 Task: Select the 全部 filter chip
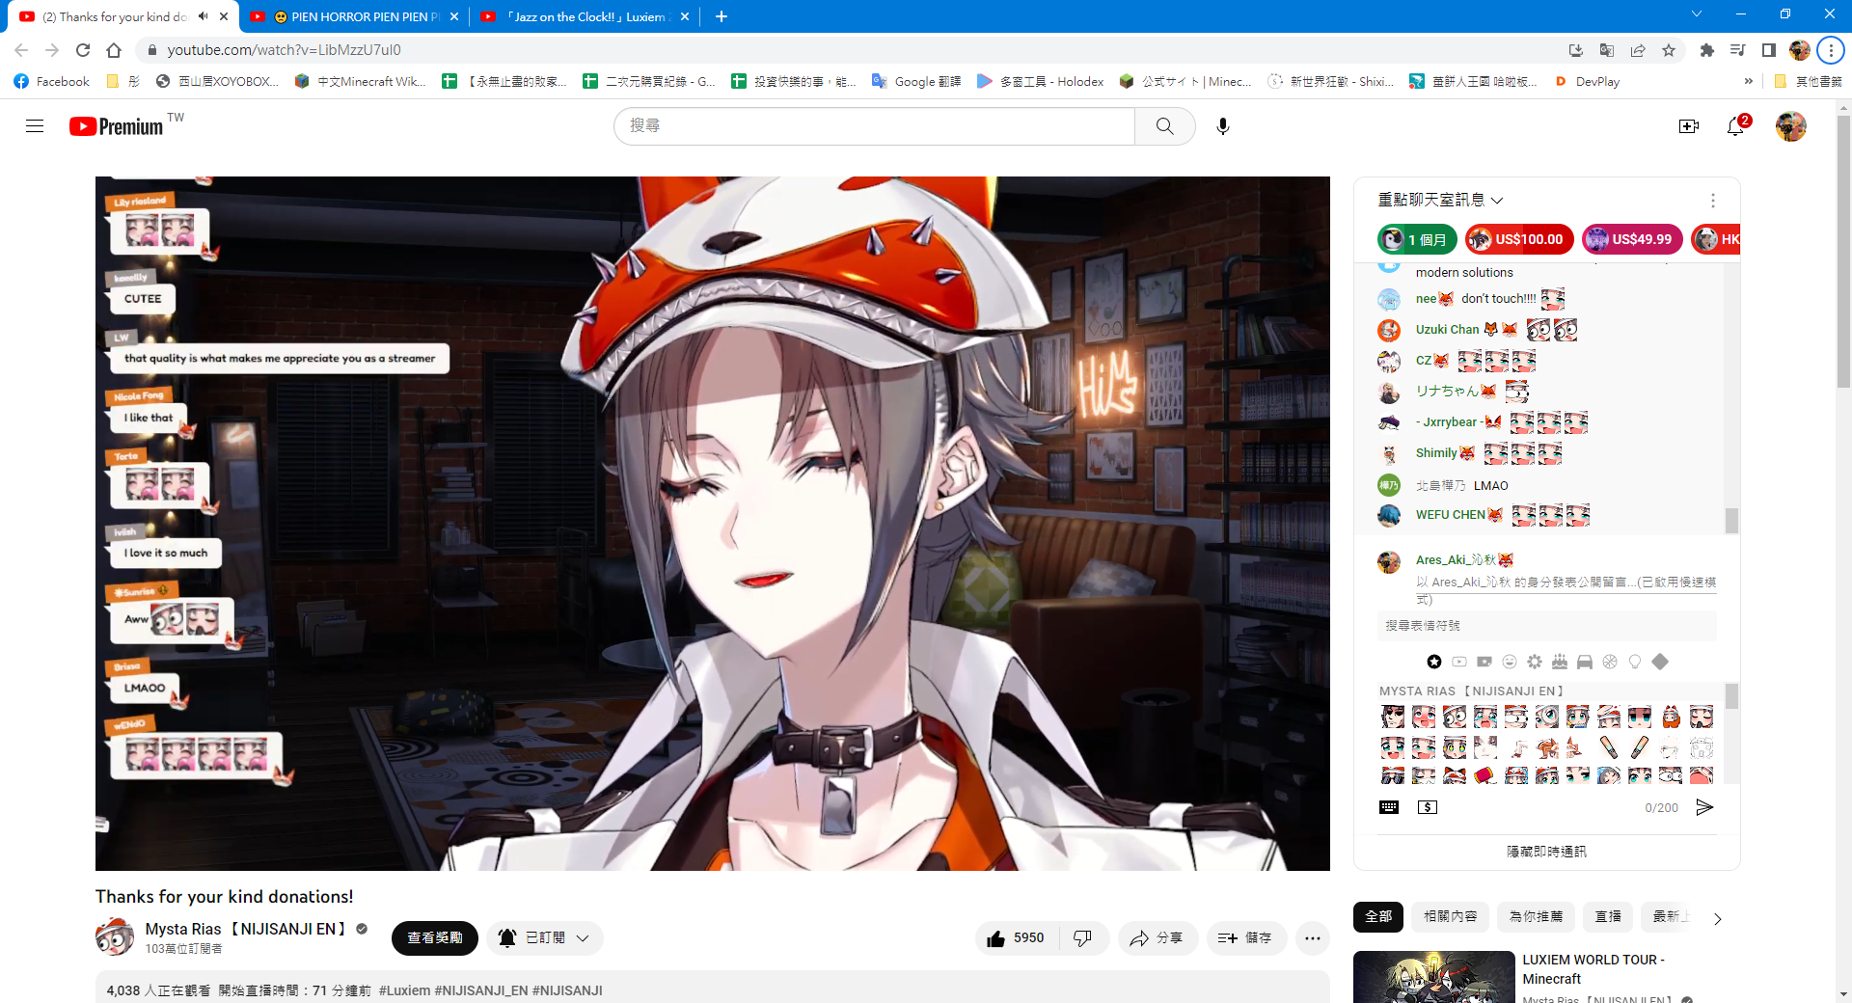tap(1378, 916)
